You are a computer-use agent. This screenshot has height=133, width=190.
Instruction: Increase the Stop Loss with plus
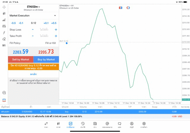pyautogui.click(x=56, y=30)
